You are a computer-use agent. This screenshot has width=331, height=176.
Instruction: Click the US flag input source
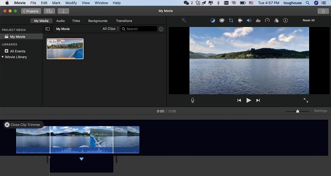click(x=251, y=3)
